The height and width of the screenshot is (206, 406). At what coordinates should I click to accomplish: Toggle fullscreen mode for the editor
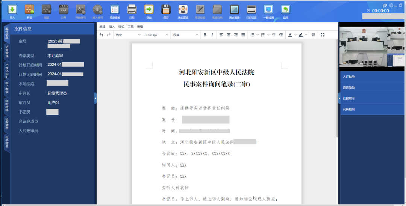coord(322,35)
